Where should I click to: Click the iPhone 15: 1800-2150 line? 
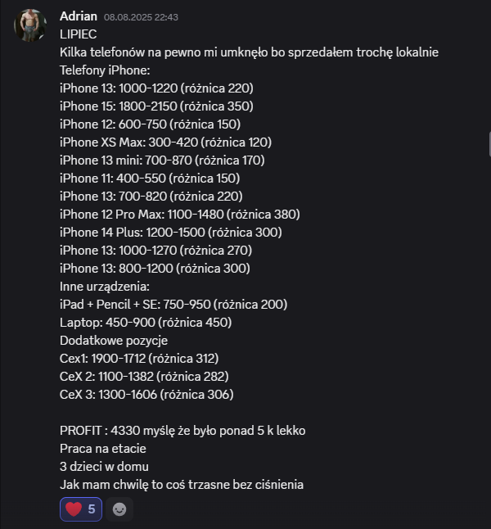(x=156, y=106)
